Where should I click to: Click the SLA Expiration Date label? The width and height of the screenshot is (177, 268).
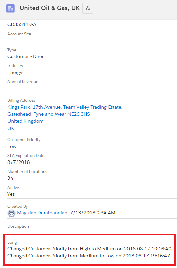pyautogui.click(x=26, y=156)
